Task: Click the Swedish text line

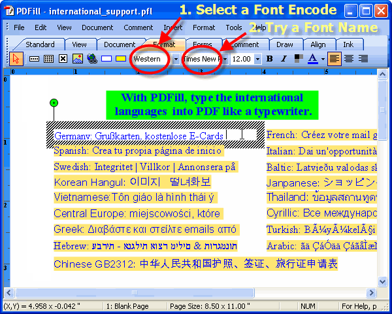Action: [146, 167]
